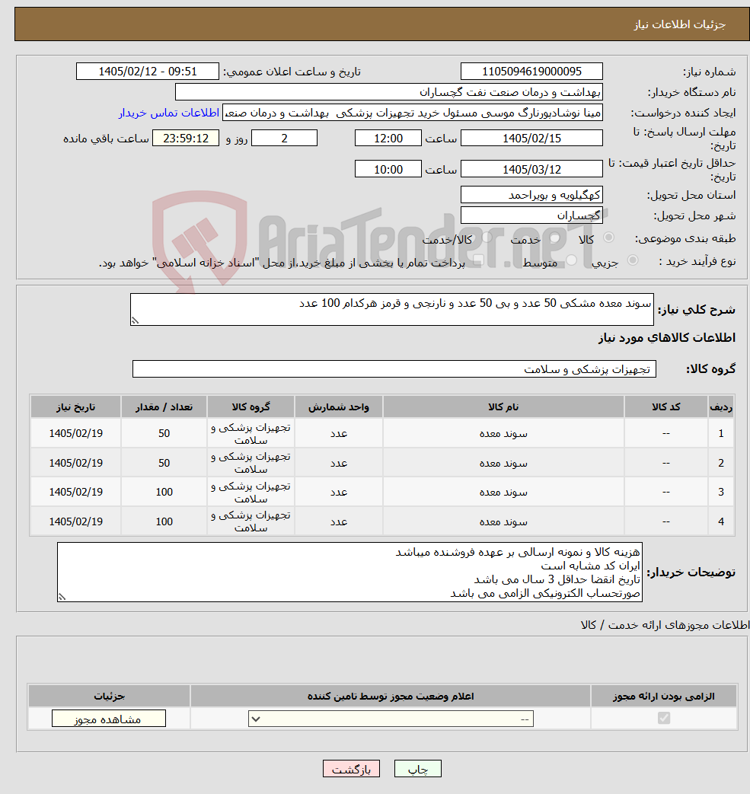
Task: Click the goods group field تجهیزات پزشکی و سلامت
Action: point(394,369)
